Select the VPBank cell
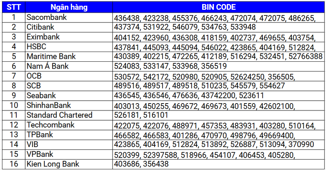Screen dimensions: 326x171 click(69, 154)
